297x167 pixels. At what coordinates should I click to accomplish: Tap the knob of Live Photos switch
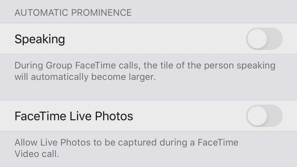257,116
